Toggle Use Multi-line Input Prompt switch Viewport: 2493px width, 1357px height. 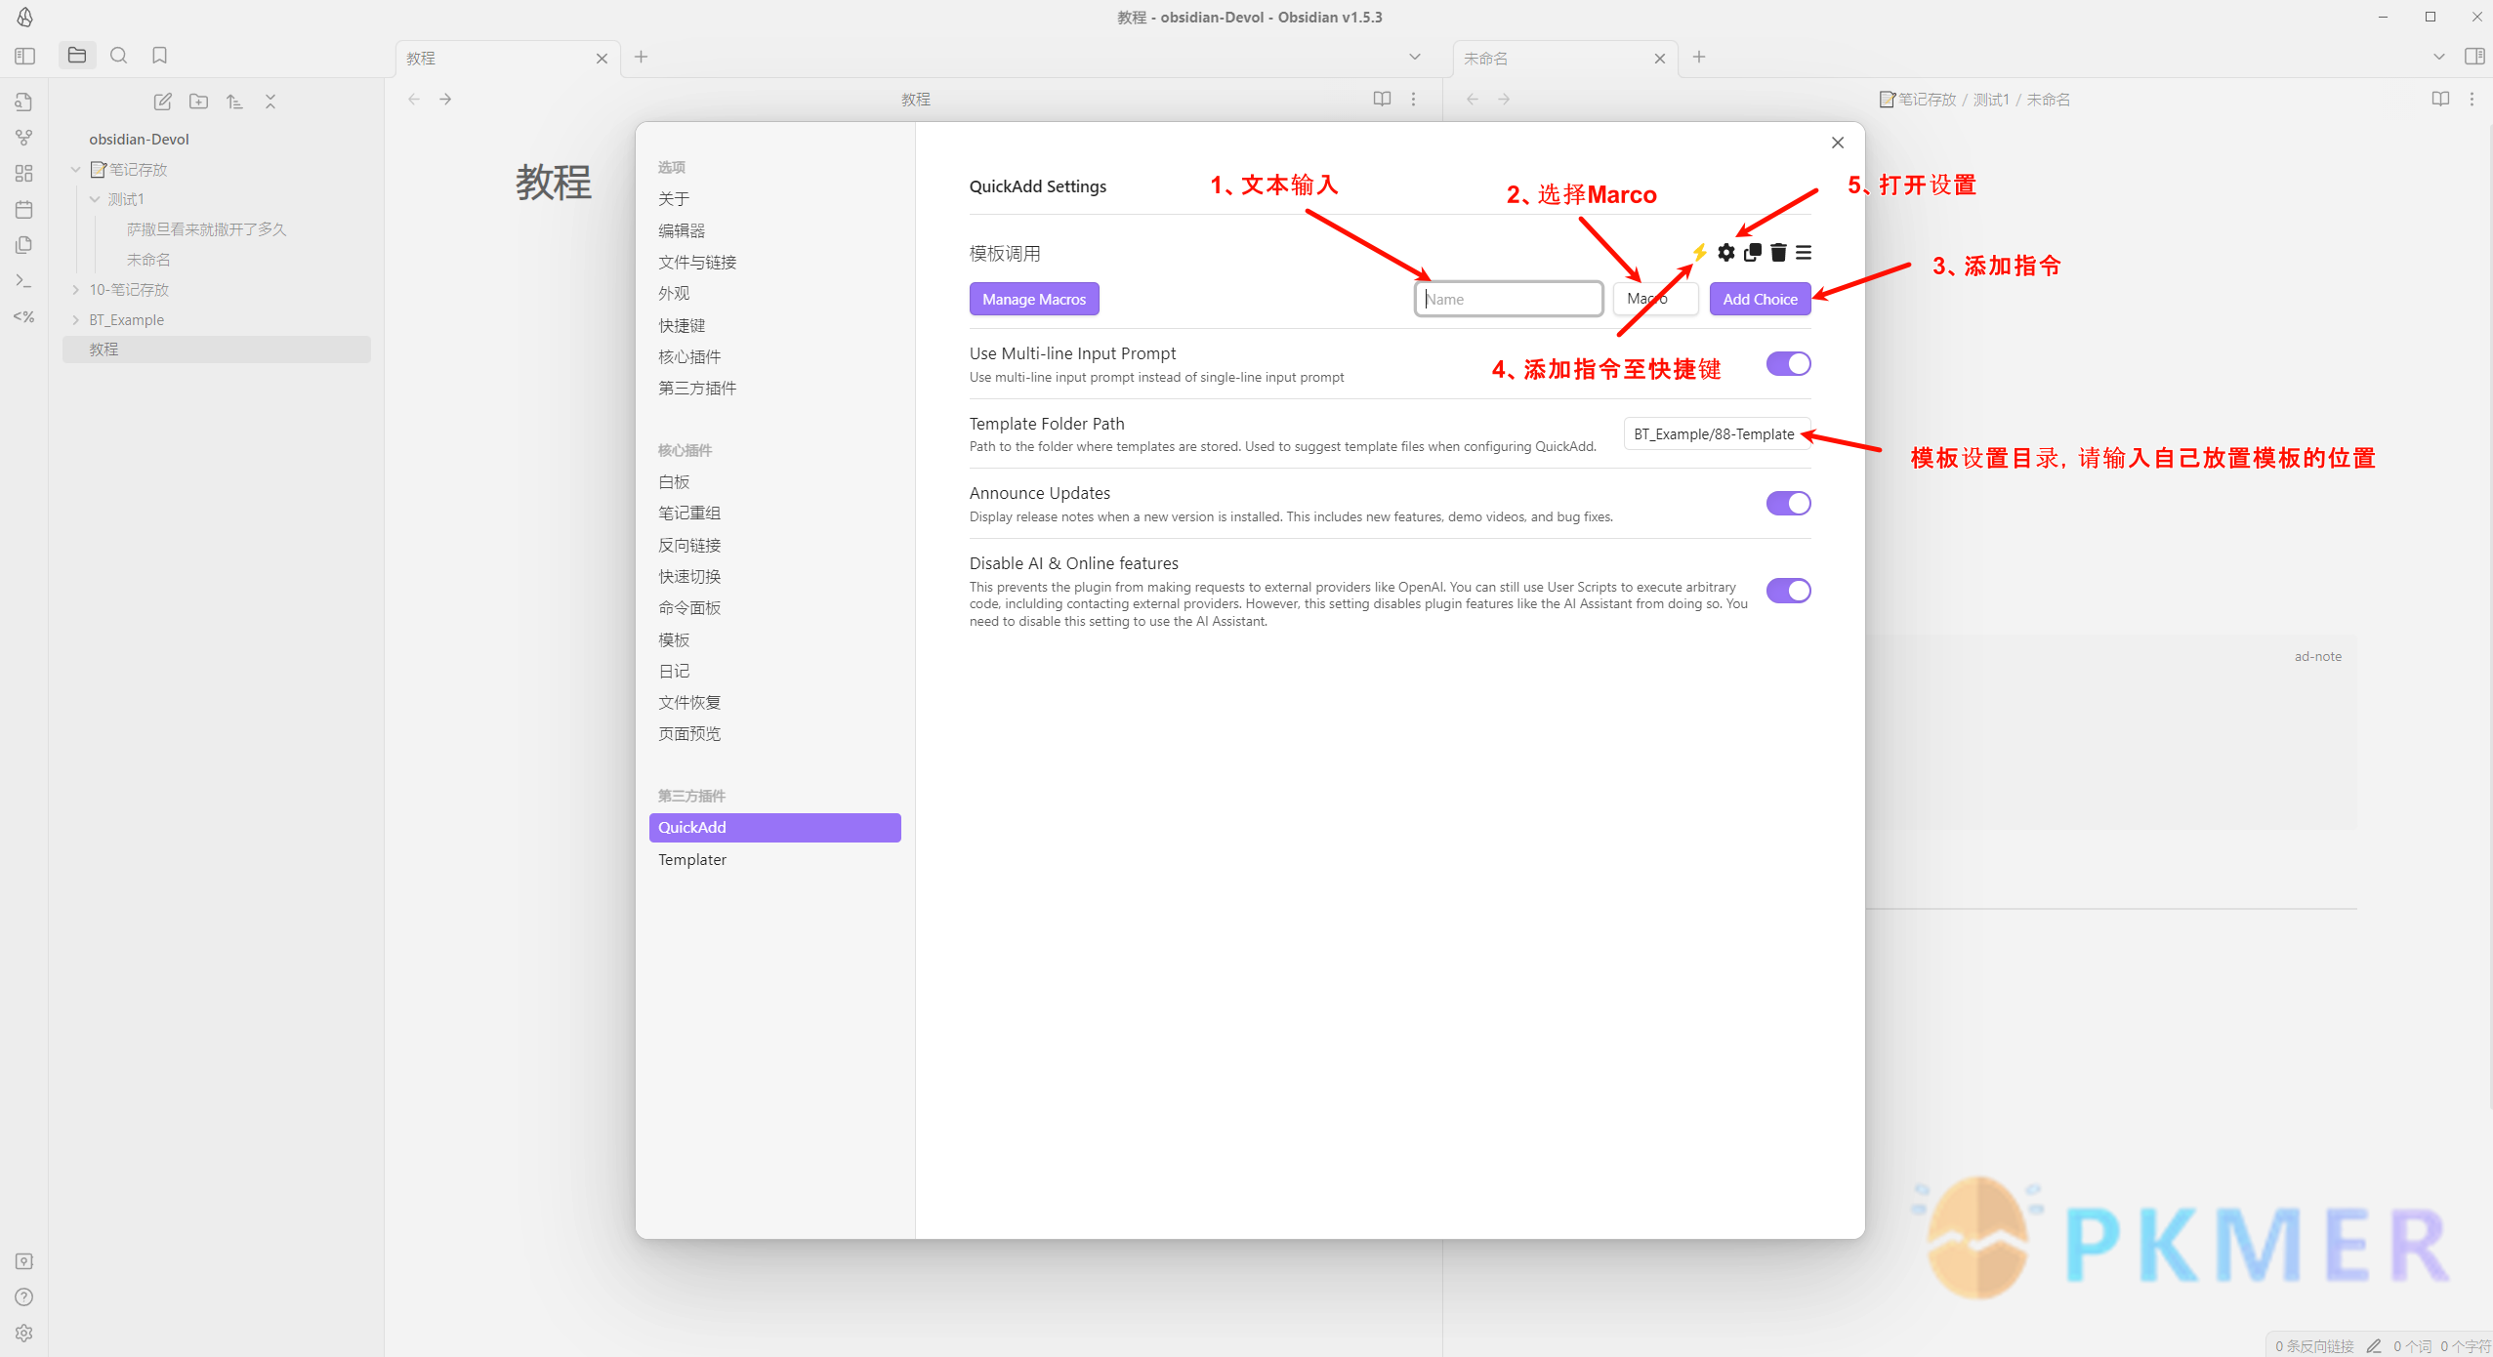[1788, 364]
